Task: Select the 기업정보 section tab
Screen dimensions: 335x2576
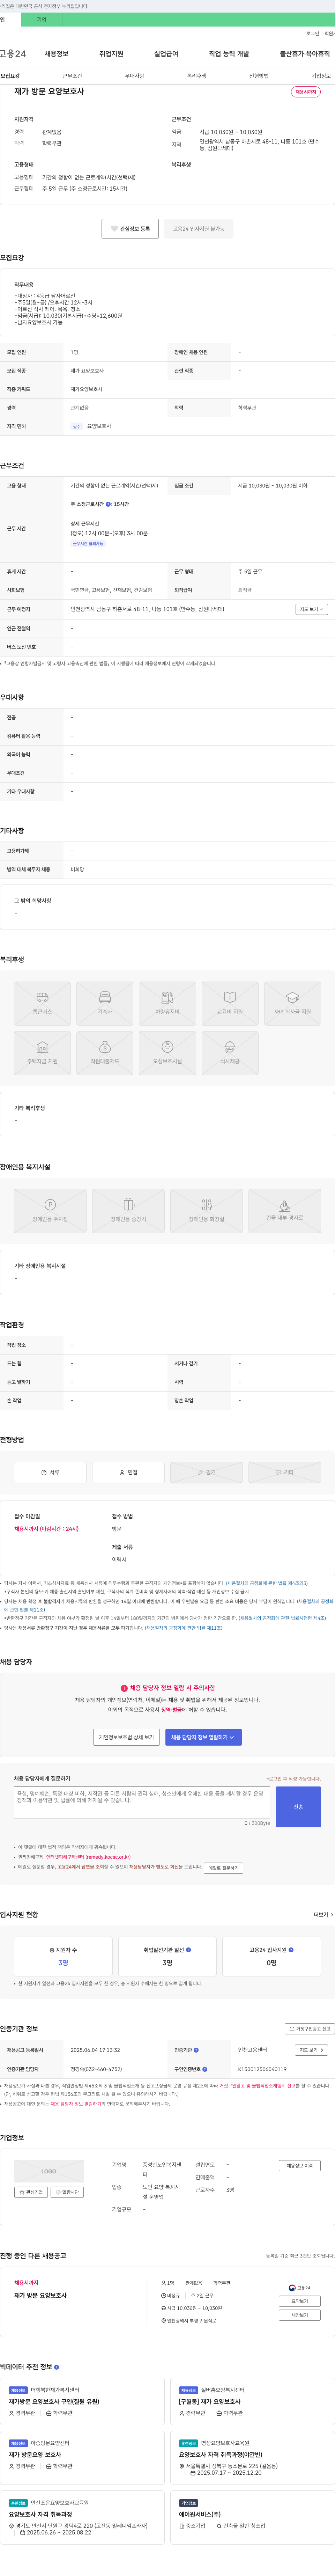Action: click(x=321, y=76)
